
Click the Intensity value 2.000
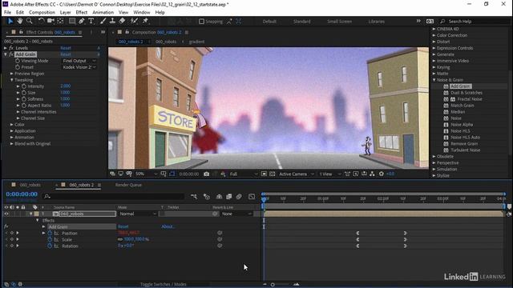pos(66,86)
